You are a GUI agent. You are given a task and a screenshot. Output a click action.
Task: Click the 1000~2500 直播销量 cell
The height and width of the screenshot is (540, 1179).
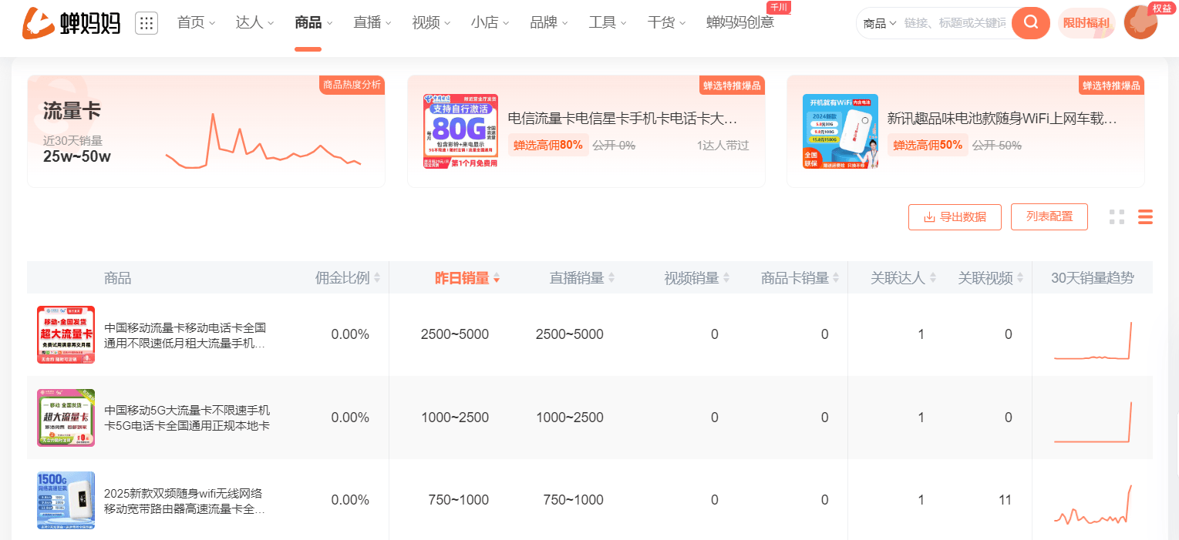570,418
